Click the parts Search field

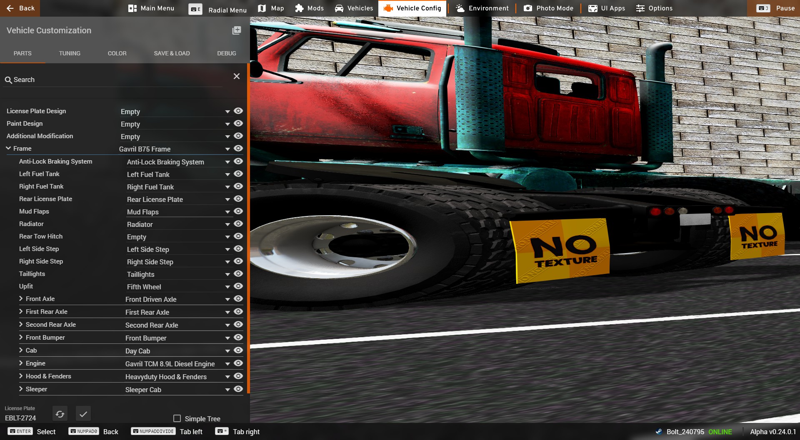pos(112,80)
